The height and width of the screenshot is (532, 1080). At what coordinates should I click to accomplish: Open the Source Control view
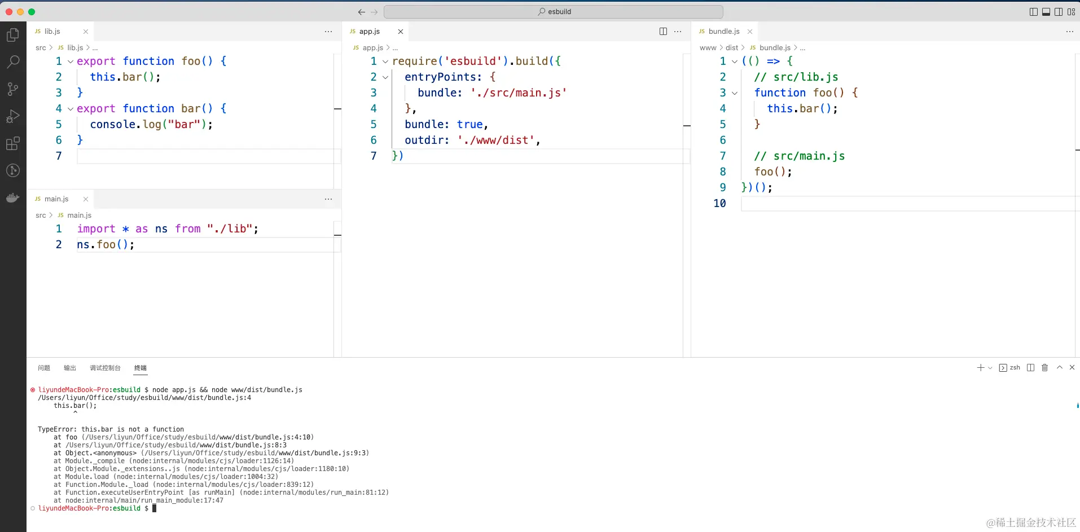pyautogui.click(x=12, y=89)
